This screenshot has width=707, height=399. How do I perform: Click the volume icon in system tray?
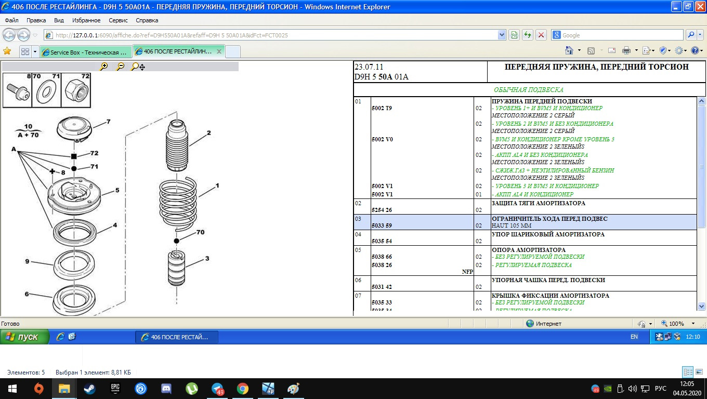point(633,389)
